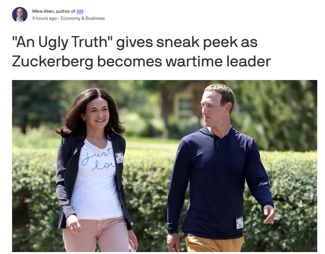Open the AM newsletter link
This screenshot has width=325, height=254.
[x=80, y=11]
